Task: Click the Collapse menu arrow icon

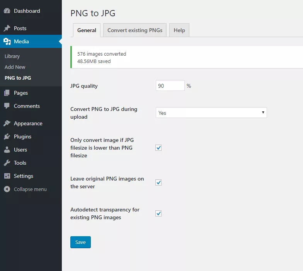Action: [7, 189]
